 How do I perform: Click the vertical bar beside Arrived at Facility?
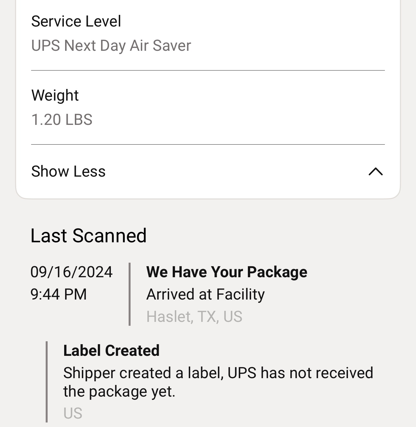click(130, 294)
